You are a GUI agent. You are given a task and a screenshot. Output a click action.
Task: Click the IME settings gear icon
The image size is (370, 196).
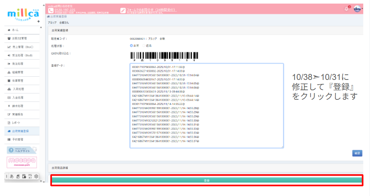(36, 176)
